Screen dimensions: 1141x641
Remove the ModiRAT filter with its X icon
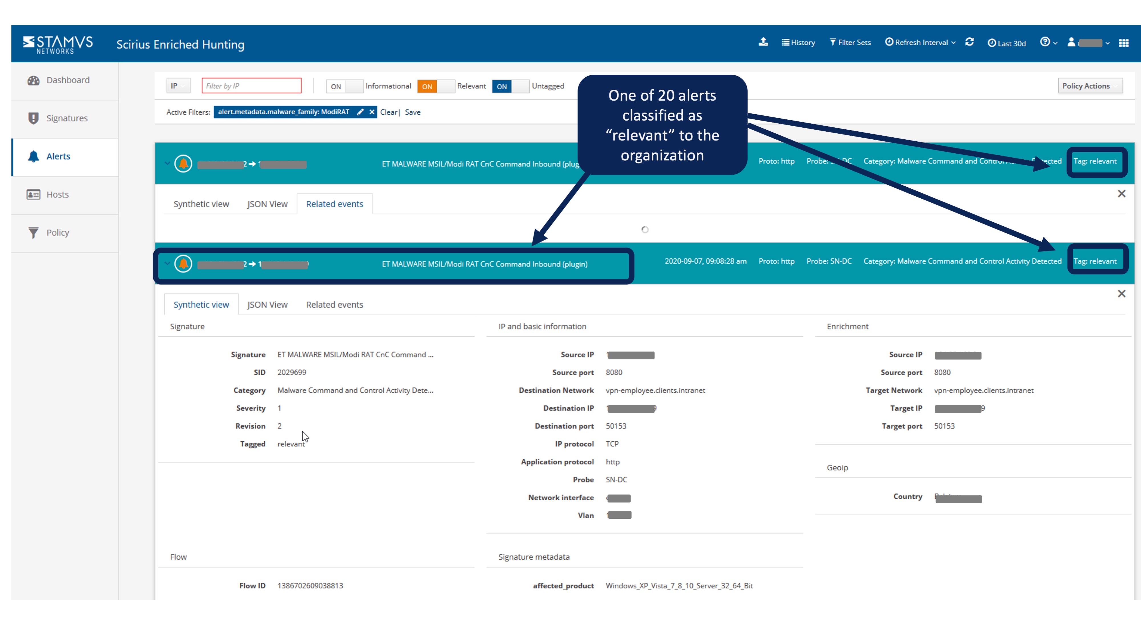point(371,112)
